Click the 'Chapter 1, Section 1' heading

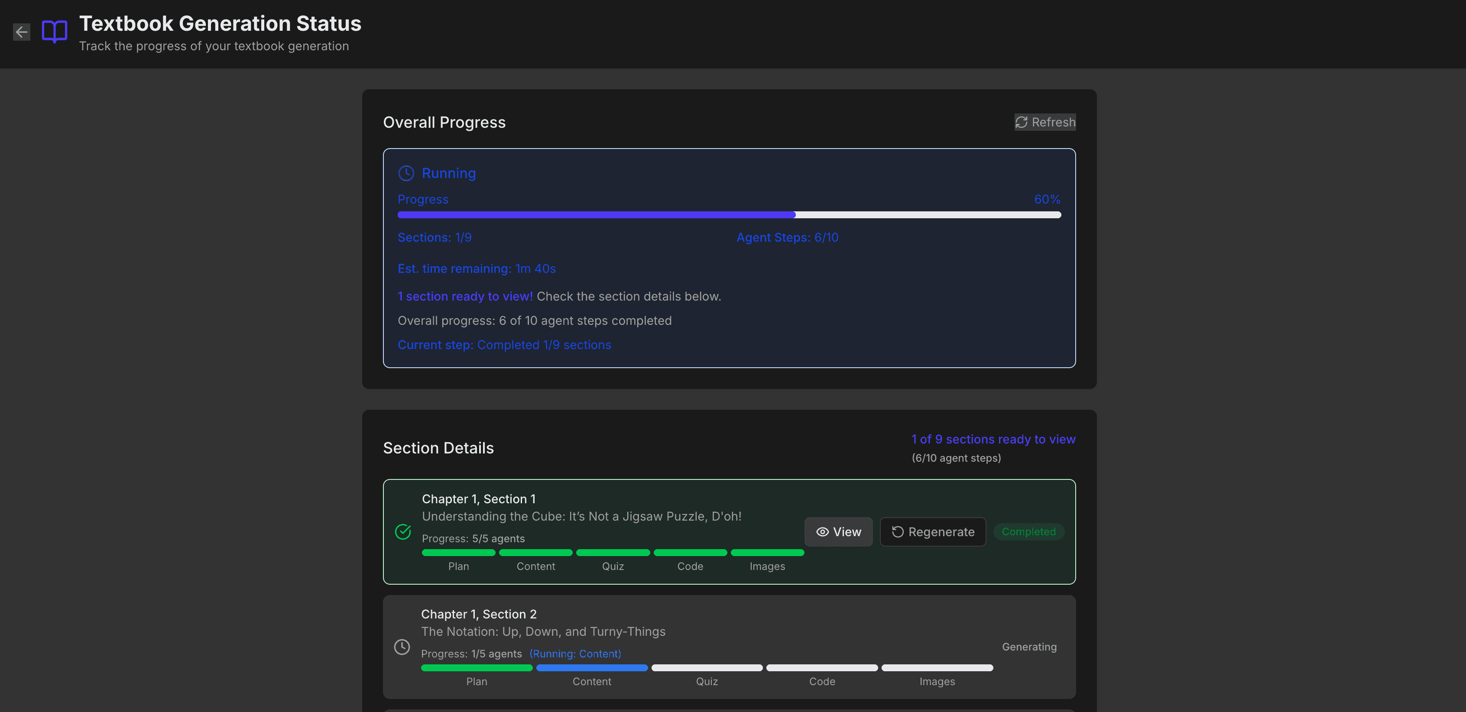[x=479, y=499]
